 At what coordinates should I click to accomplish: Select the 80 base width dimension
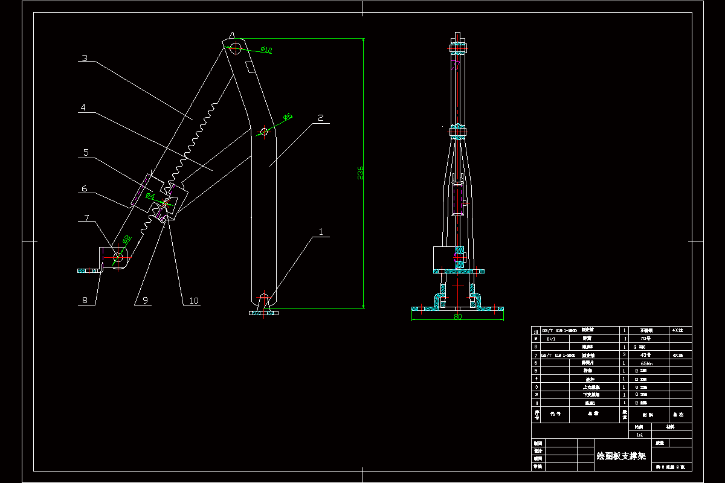coord(457,316)
